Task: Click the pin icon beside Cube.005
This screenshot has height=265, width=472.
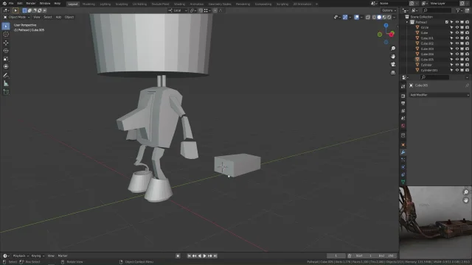Action: [467, 85]
